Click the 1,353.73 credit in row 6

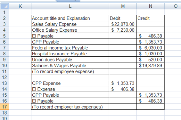[150, 42]
